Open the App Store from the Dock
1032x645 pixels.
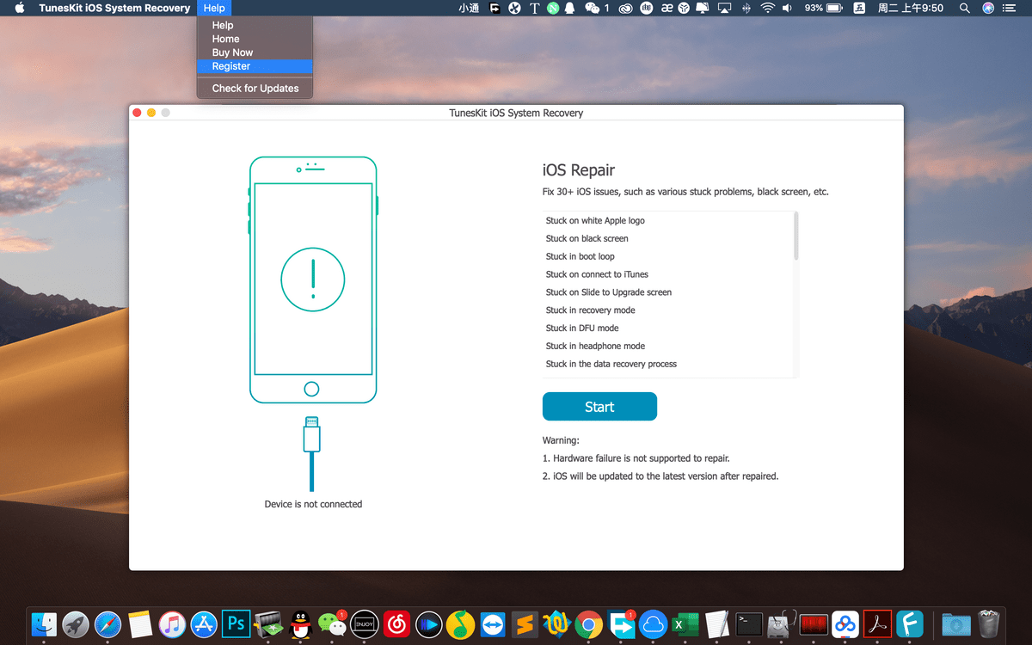[x=204, y=623]
